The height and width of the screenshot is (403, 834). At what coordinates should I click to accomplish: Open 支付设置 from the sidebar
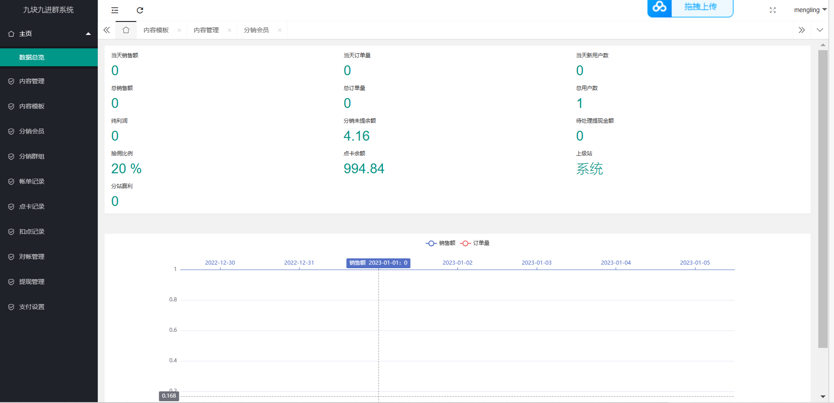tap(32, 307)
